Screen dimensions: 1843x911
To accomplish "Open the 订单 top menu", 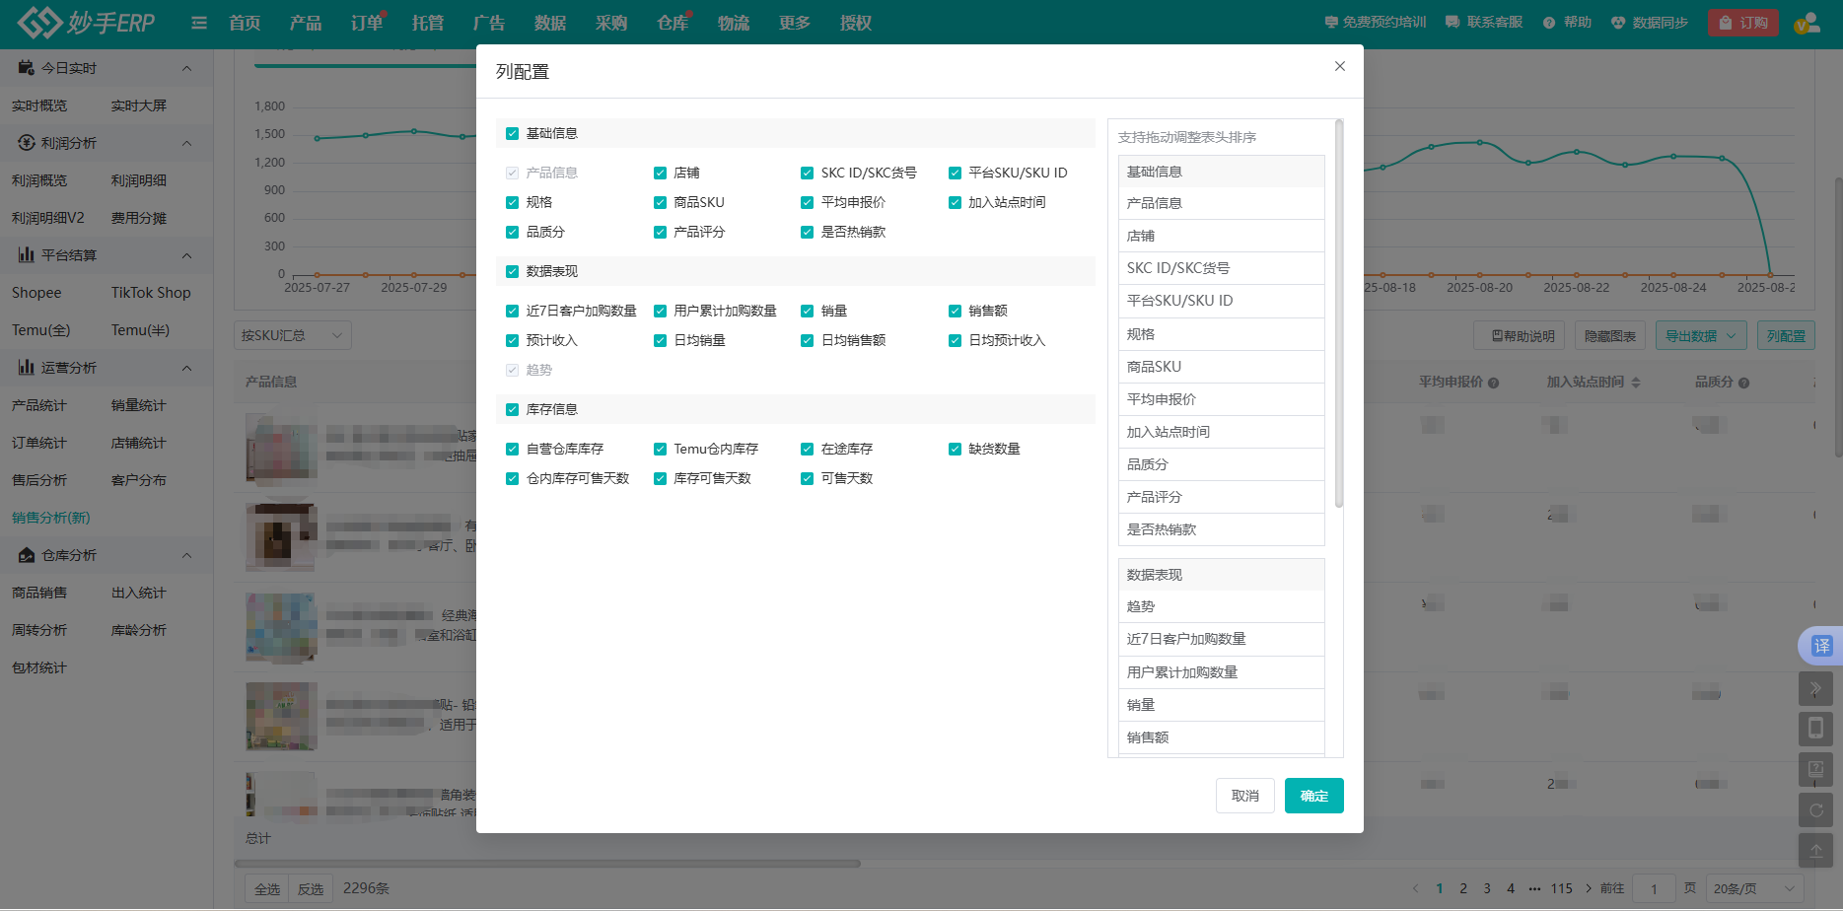I will (367, 23).
